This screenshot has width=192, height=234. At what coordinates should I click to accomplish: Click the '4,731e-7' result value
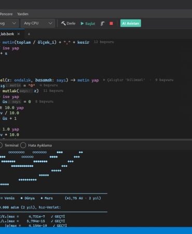(37, 216)
